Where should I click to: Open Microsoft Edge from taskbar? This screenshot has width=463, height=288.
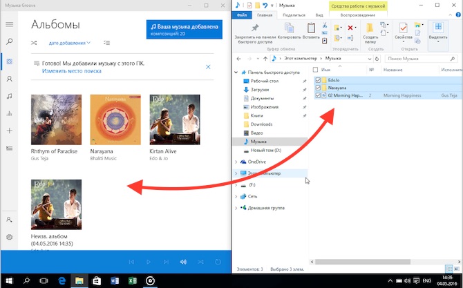tap(62, 281)
